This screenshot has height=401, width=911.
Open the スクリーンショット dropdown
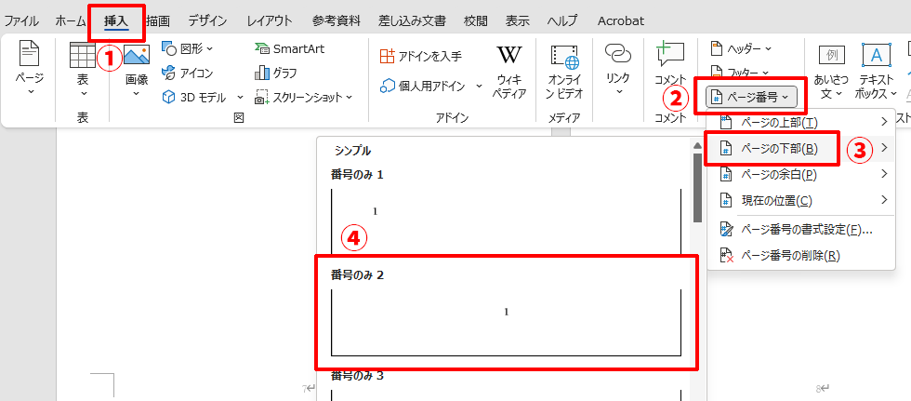pos(304,97)
